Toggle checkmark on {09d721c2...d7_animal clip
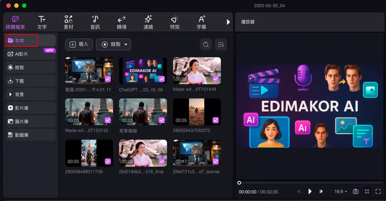The image size is (386, 201). pos(215,161)
